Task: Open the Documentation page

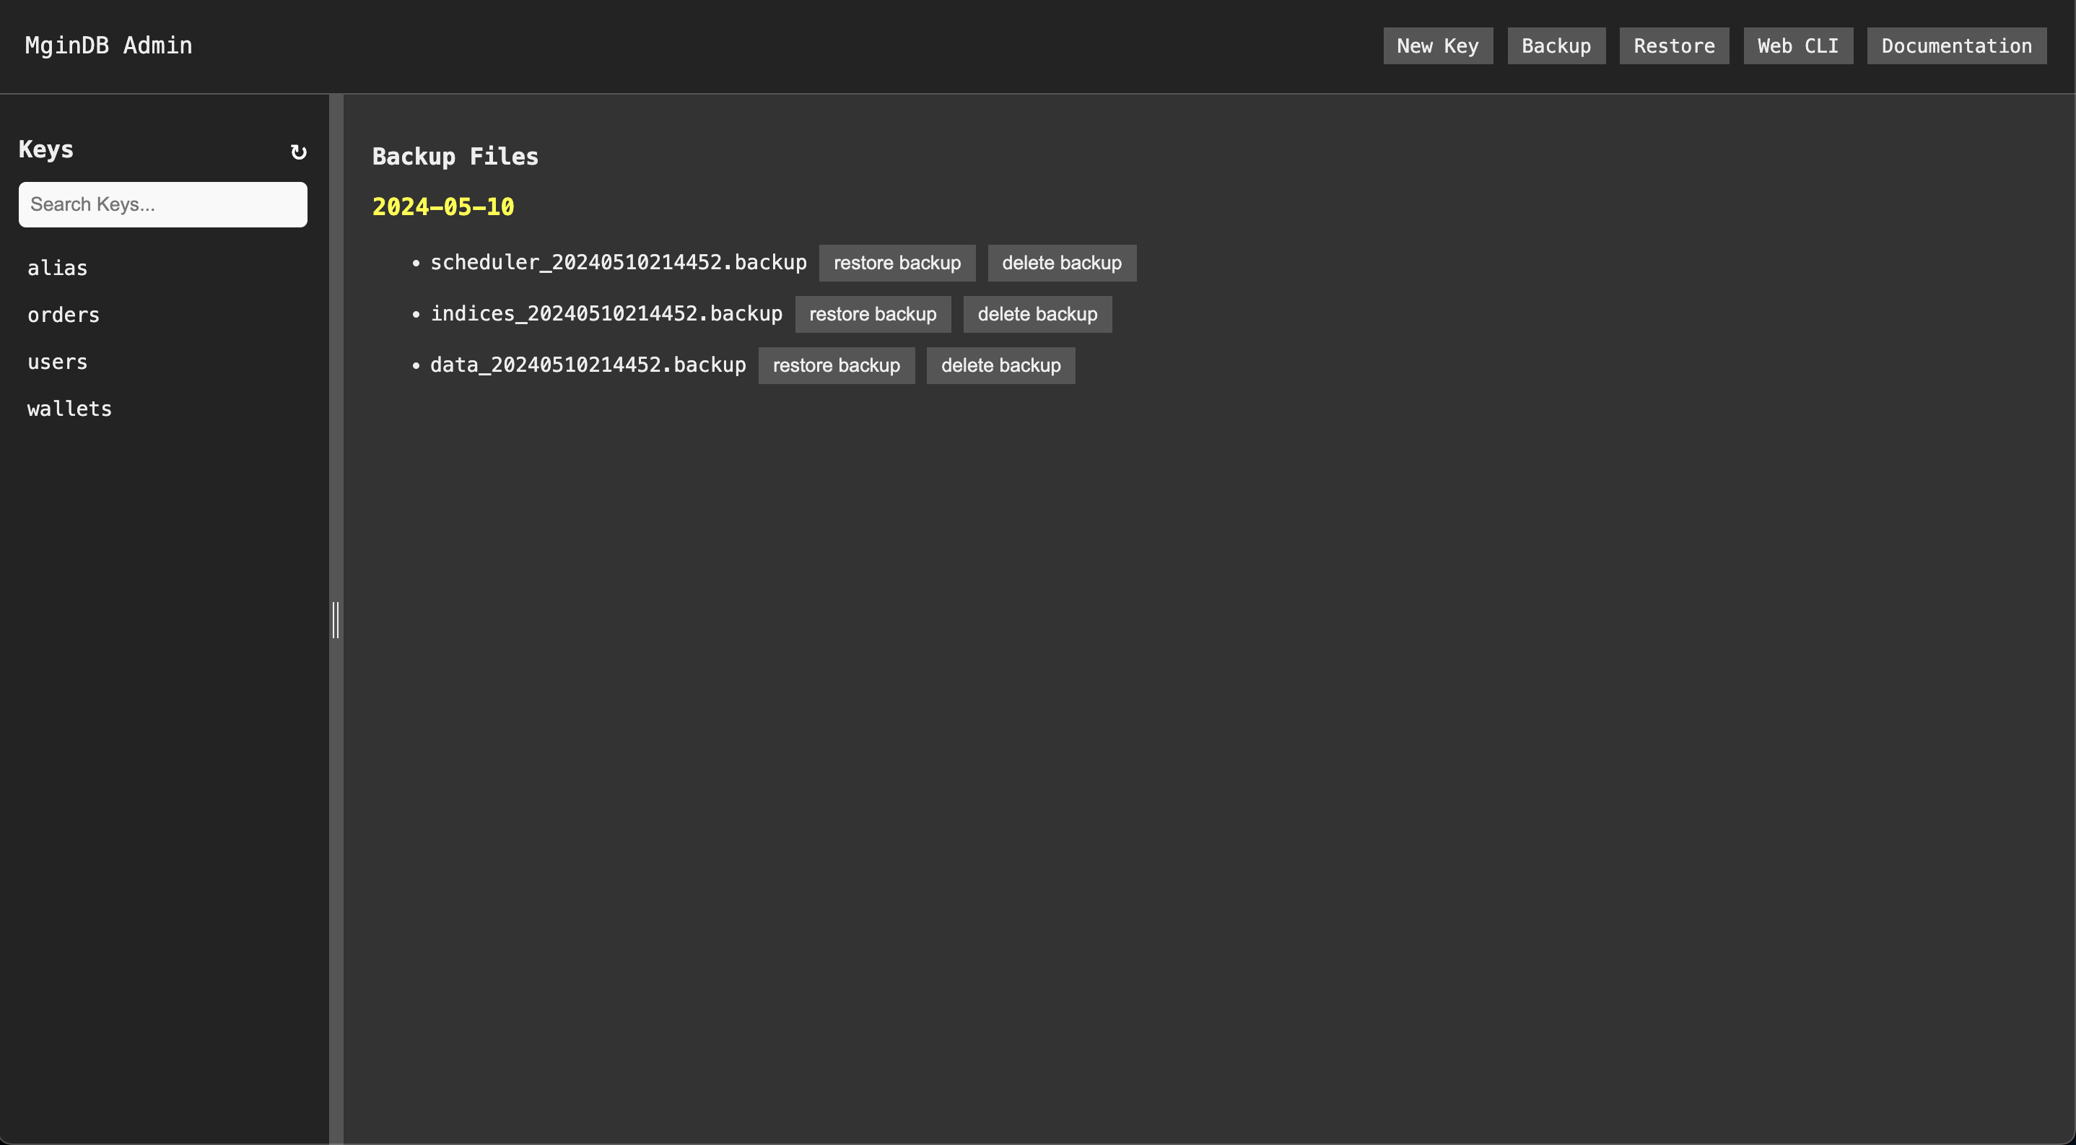Action: (x=1956, y=45)
